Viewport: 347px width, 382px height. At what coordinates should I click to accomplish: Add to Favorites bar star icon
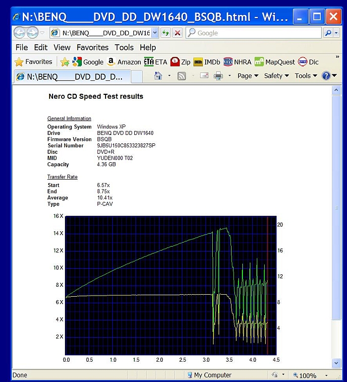(x=65, y=62)
